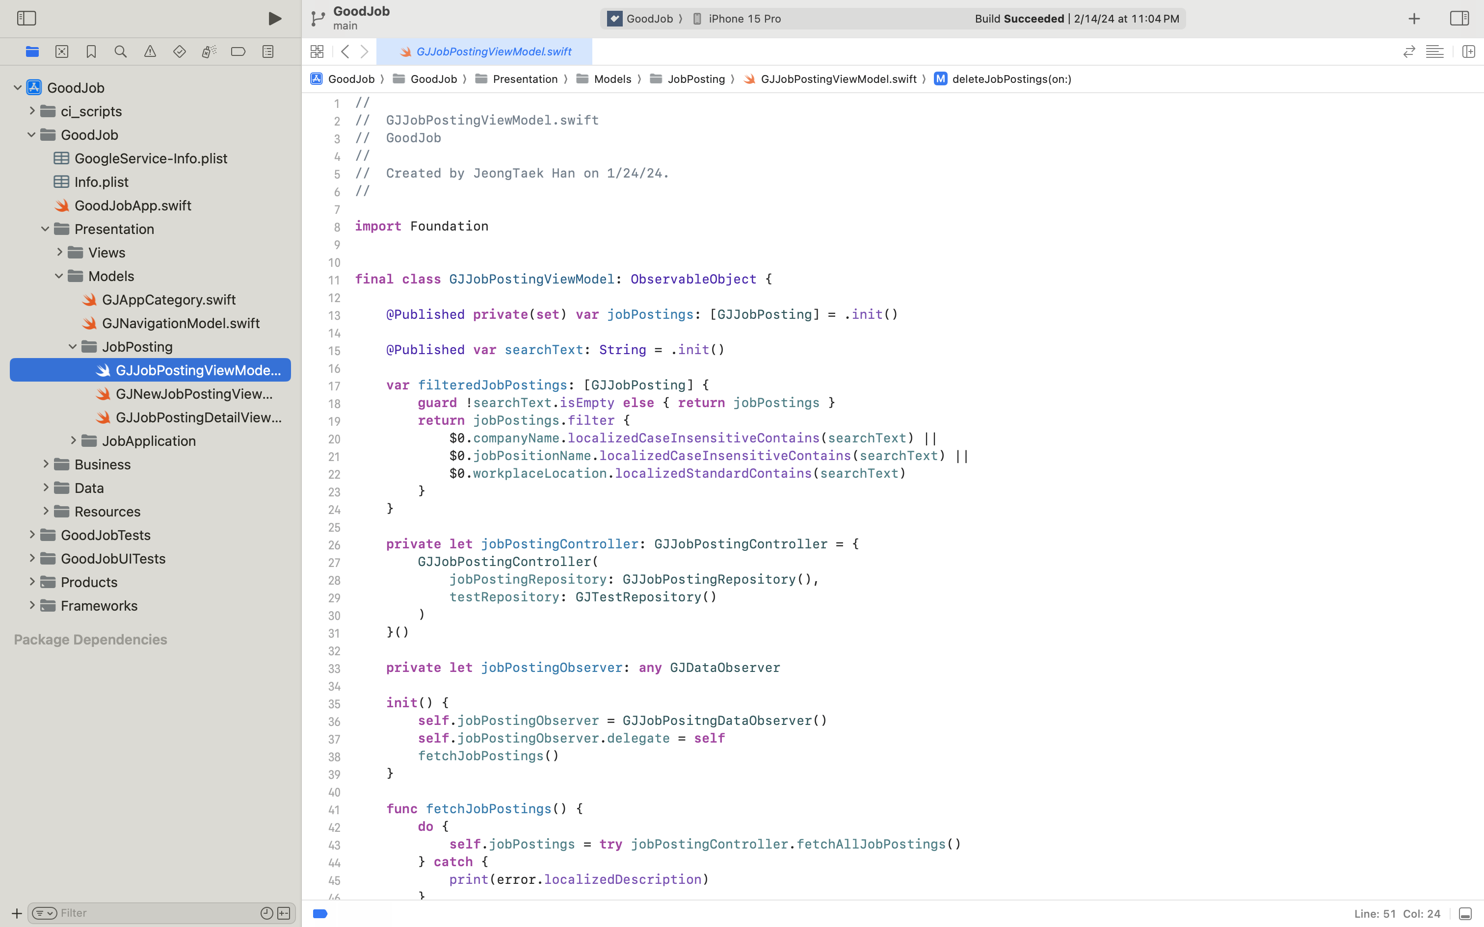Expand the JobApplication folder
The width and height of the screenshot is (1484, 927).
click(x=73, y=441)
